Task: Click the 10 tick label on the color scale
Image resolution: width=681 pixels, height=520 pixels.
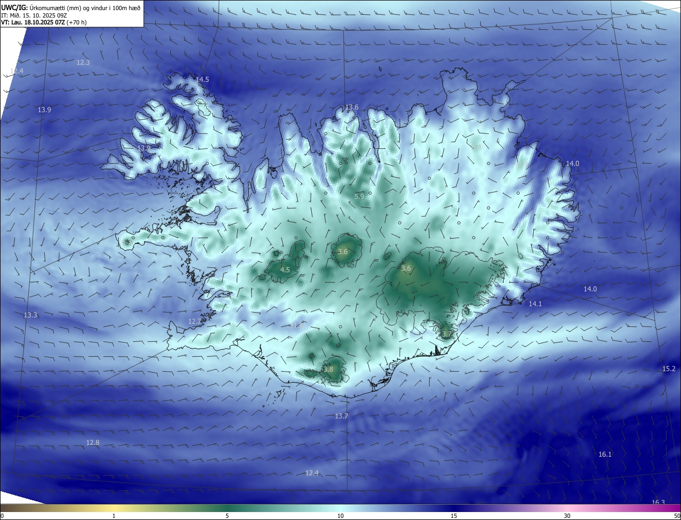Action: click(x=340, y=516)
